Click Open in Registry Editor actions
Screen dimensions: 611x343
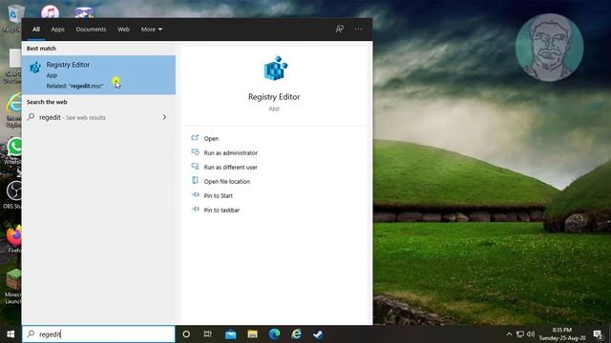pos(211,138)
